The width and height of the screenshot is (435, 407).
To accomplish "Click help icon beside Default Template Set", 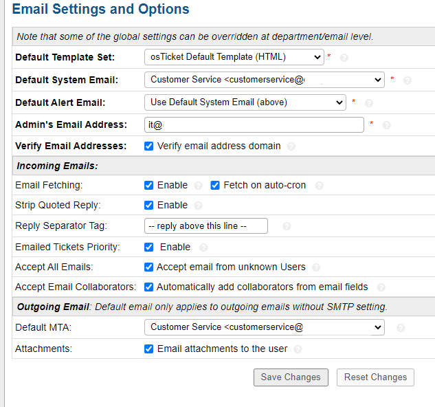I will pos(344,58).
